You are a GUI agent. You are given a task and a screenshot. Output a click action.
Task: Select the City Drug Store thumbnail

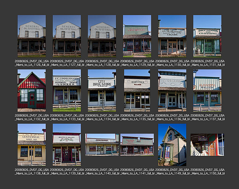(x=102, y=91)
